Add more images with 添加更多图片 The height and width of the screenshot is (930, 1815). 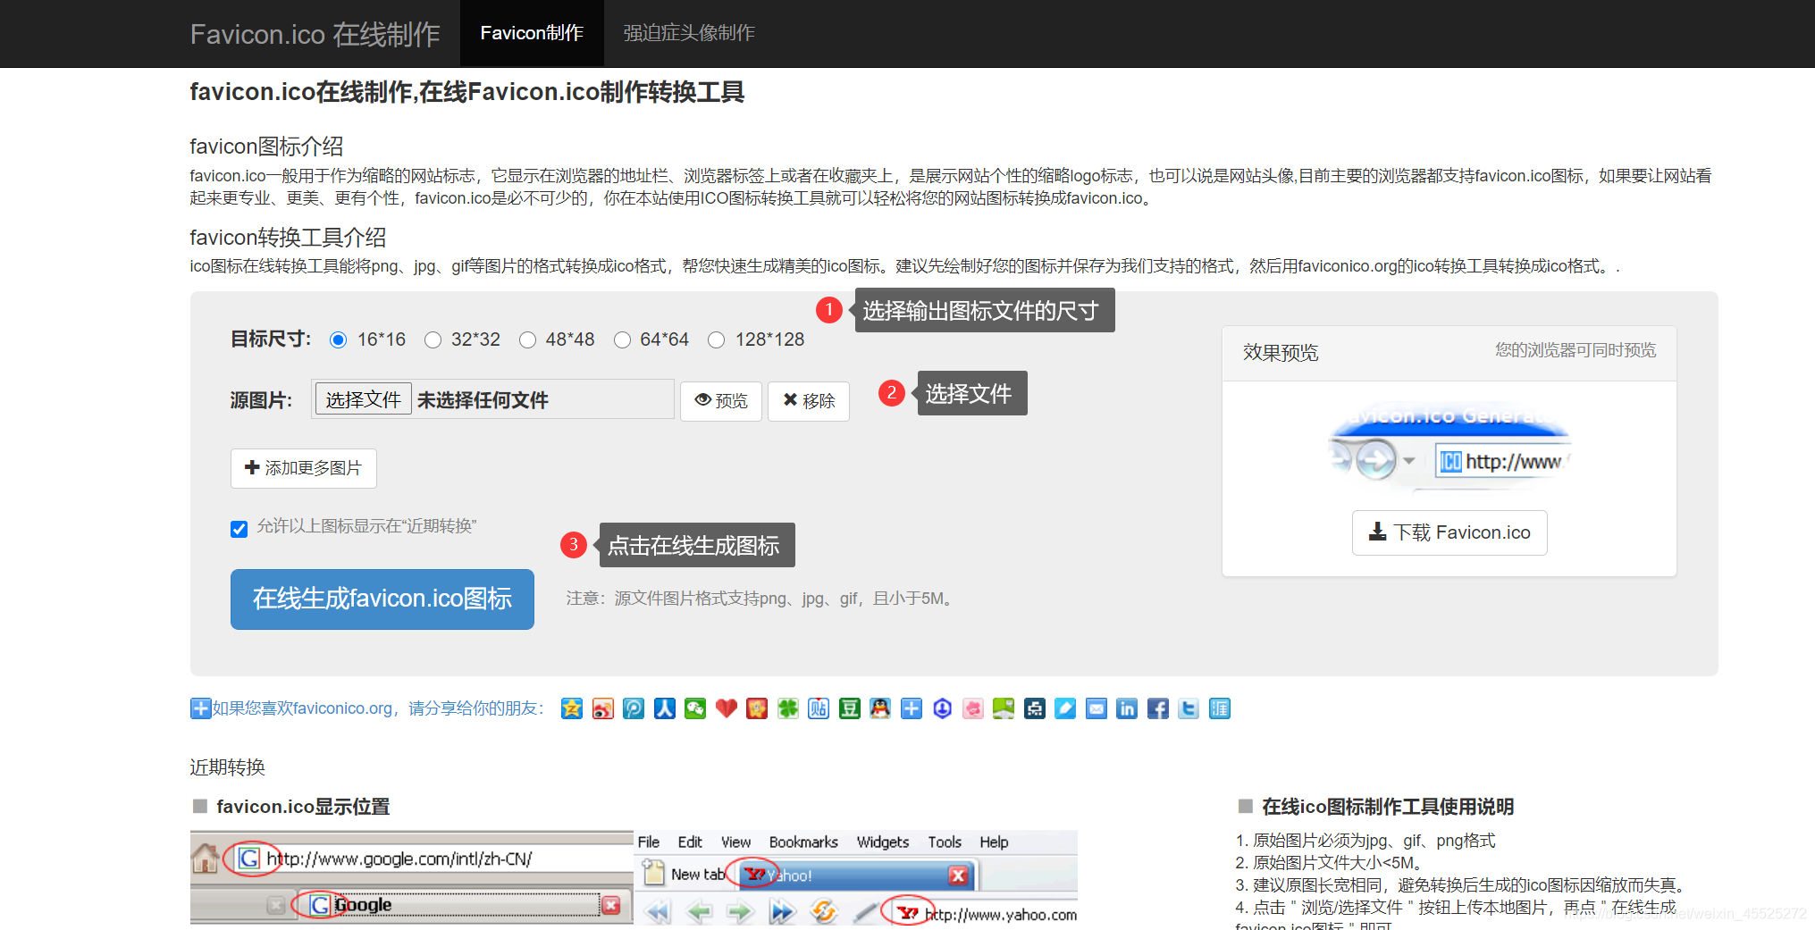304,468
